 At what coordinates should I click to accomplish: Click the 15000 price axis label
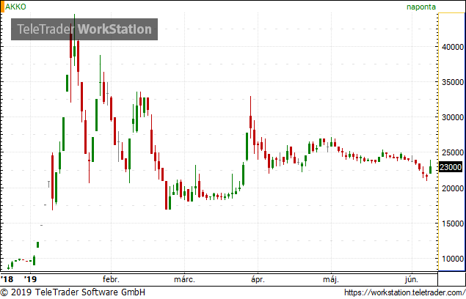tap(453, 224)
